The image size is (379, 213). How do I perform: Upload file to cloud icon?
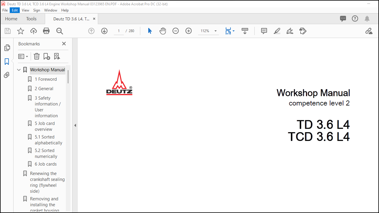[x=34, y=31]
